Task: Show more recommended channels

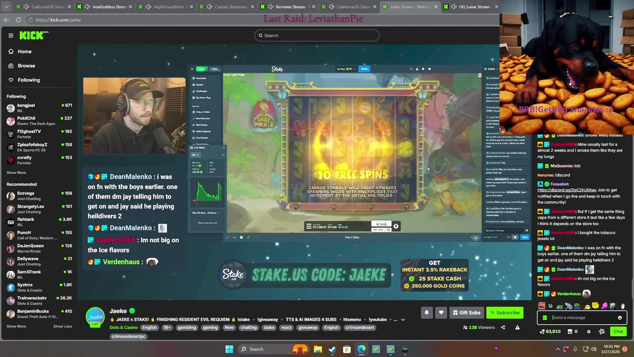Action: point(16,326)
